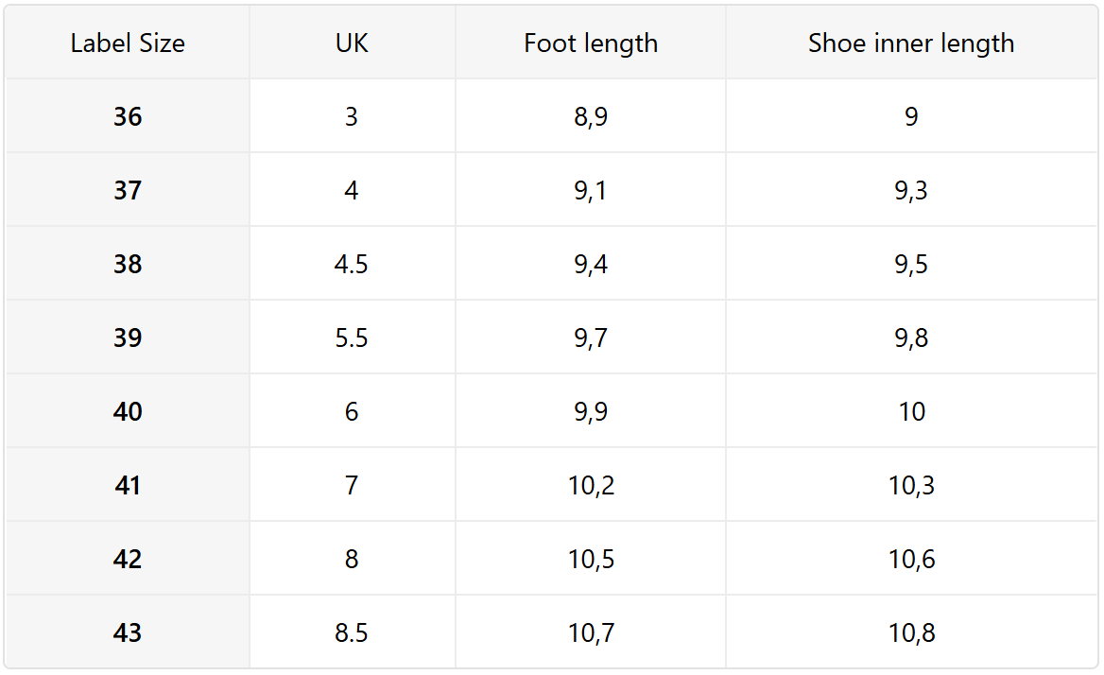The image size is (1104, 675).
Task: Click the Label Size column header
Action: (128, 43)
